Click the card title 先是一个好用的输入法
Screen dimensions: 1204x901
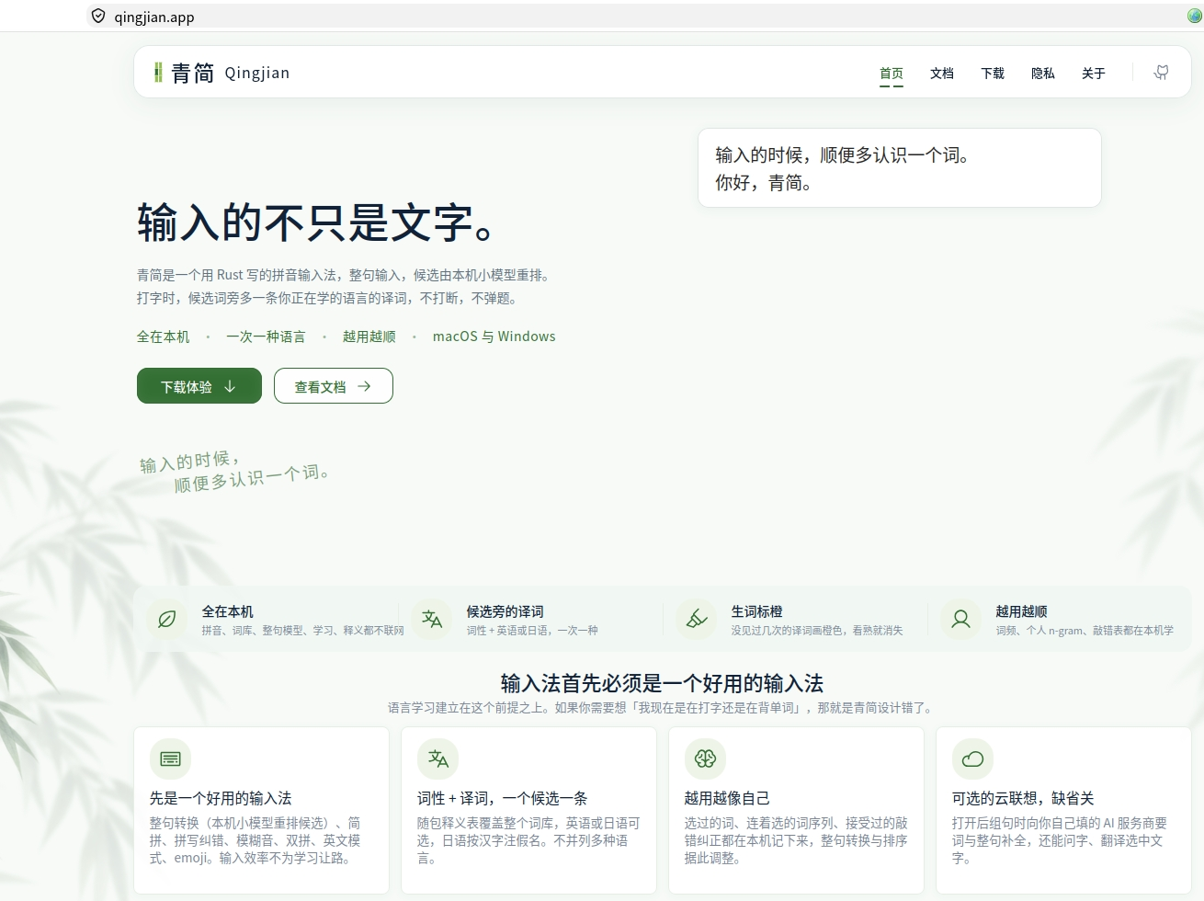[x=221, y=798]
